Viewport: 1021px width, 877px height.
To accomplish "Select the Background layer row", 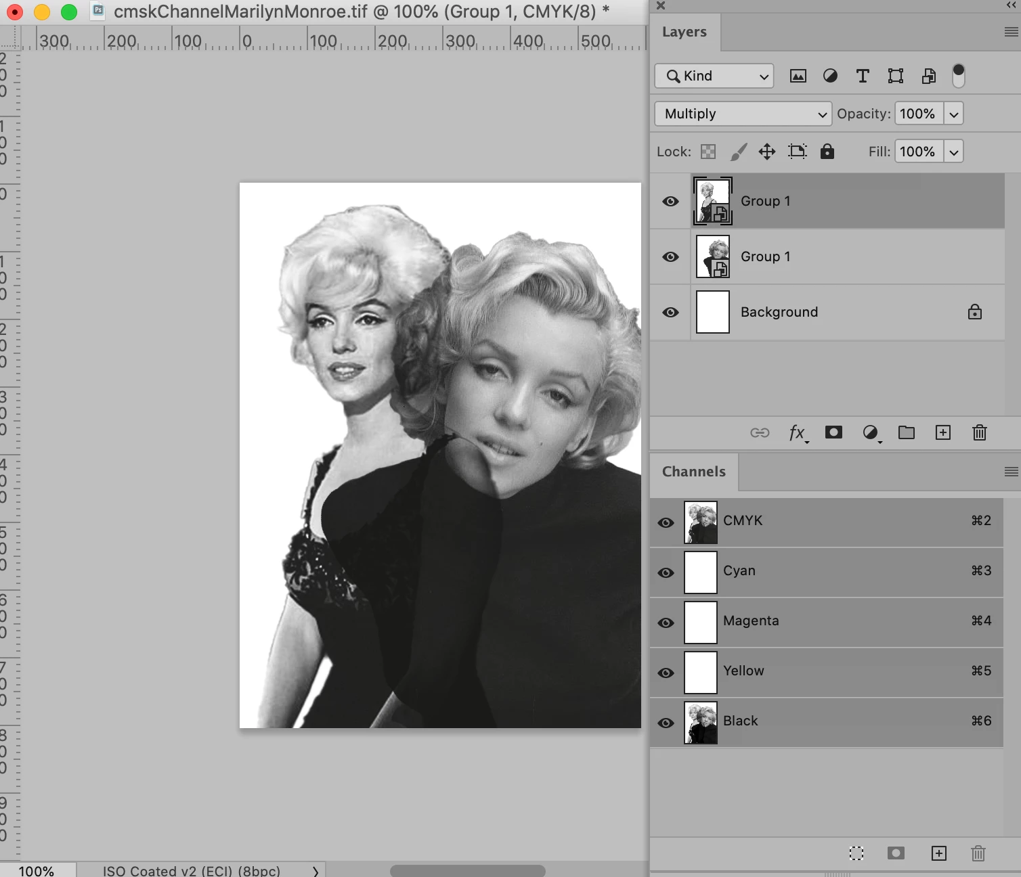I will coord(827,312).
